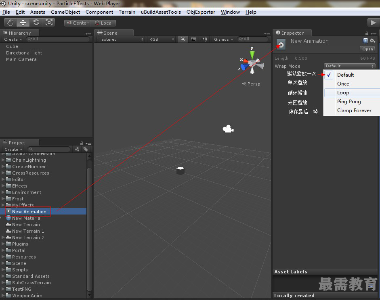Screen dimensions: 380x300
Task: Open the File menu
Action: (x=6, y=12)
